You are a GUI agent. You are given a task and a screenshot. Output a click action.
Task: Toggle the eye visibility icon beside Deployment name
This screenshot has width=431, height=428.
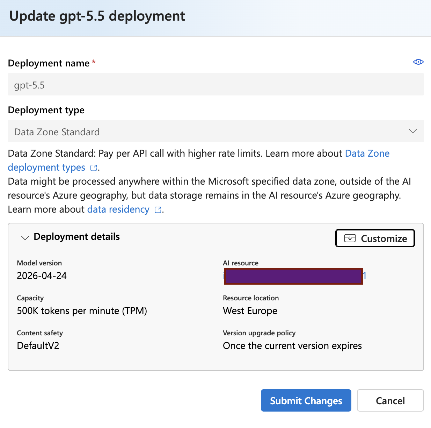[x=418, y=62]
